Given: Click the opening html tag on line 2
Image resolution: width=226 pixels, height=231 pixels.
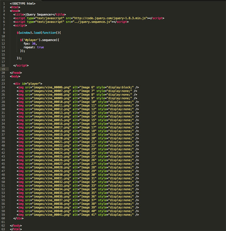Looking at the screenshot, I should pos(15,7).
